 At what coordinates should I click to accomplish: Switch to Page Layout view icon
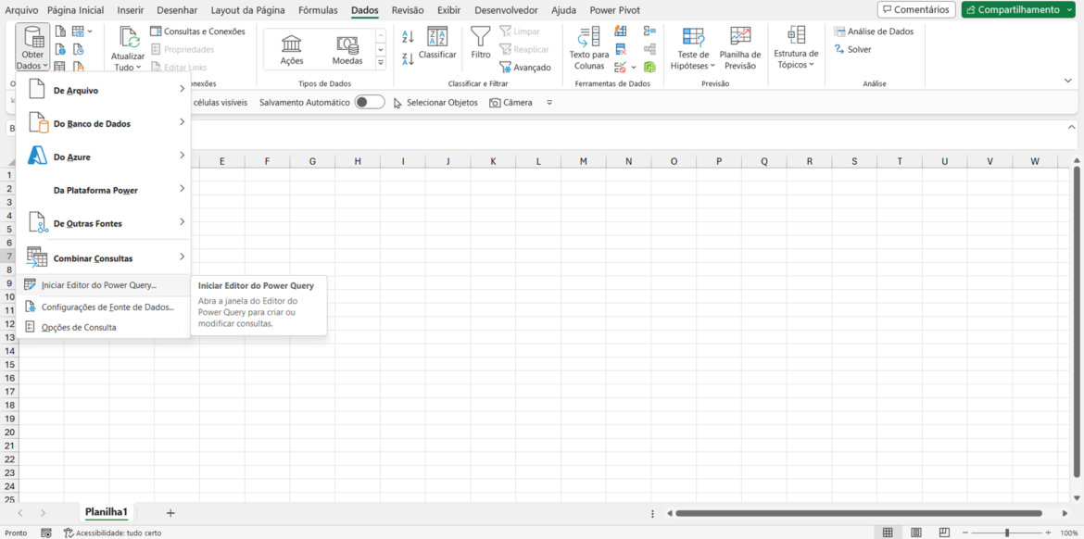(x=916, y=533)
